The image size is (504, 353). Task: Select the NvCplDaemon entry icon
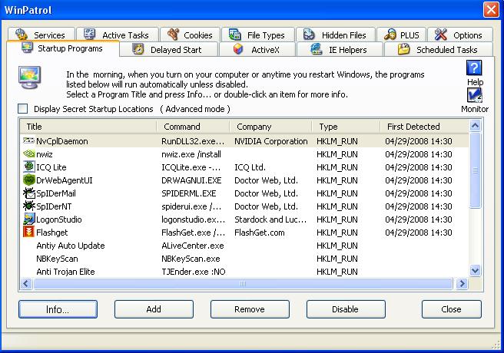coord(29,141)
